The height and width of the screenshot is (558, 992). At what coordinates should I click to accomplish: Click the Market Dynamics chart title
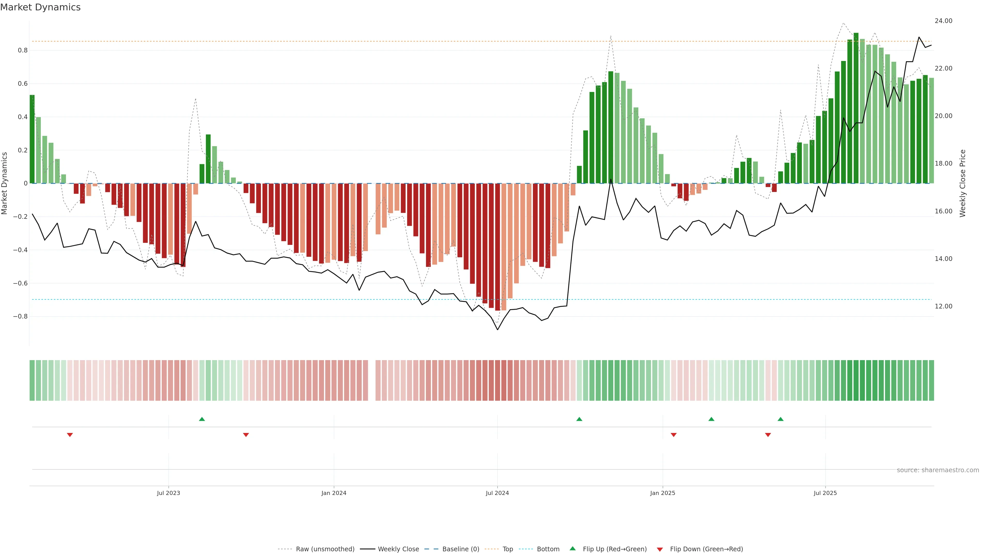point(41,7)
